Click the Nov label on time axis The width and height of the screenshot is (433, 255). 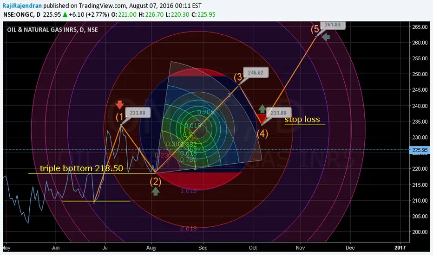300,248
